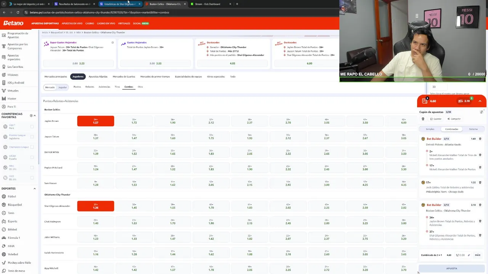Deselect Shai Gilgeous-Alexander 37+ odds 1.36
The image size is (488, 274).
pyautogui.click(x=95, y=206)
